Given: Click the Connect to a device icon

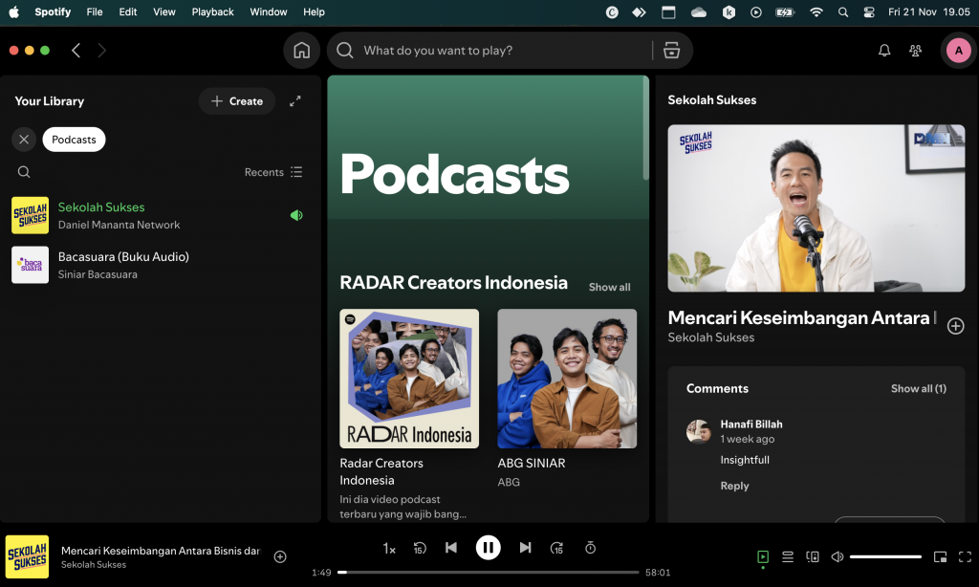Looking at the screenshot, I should pos(813,556).
